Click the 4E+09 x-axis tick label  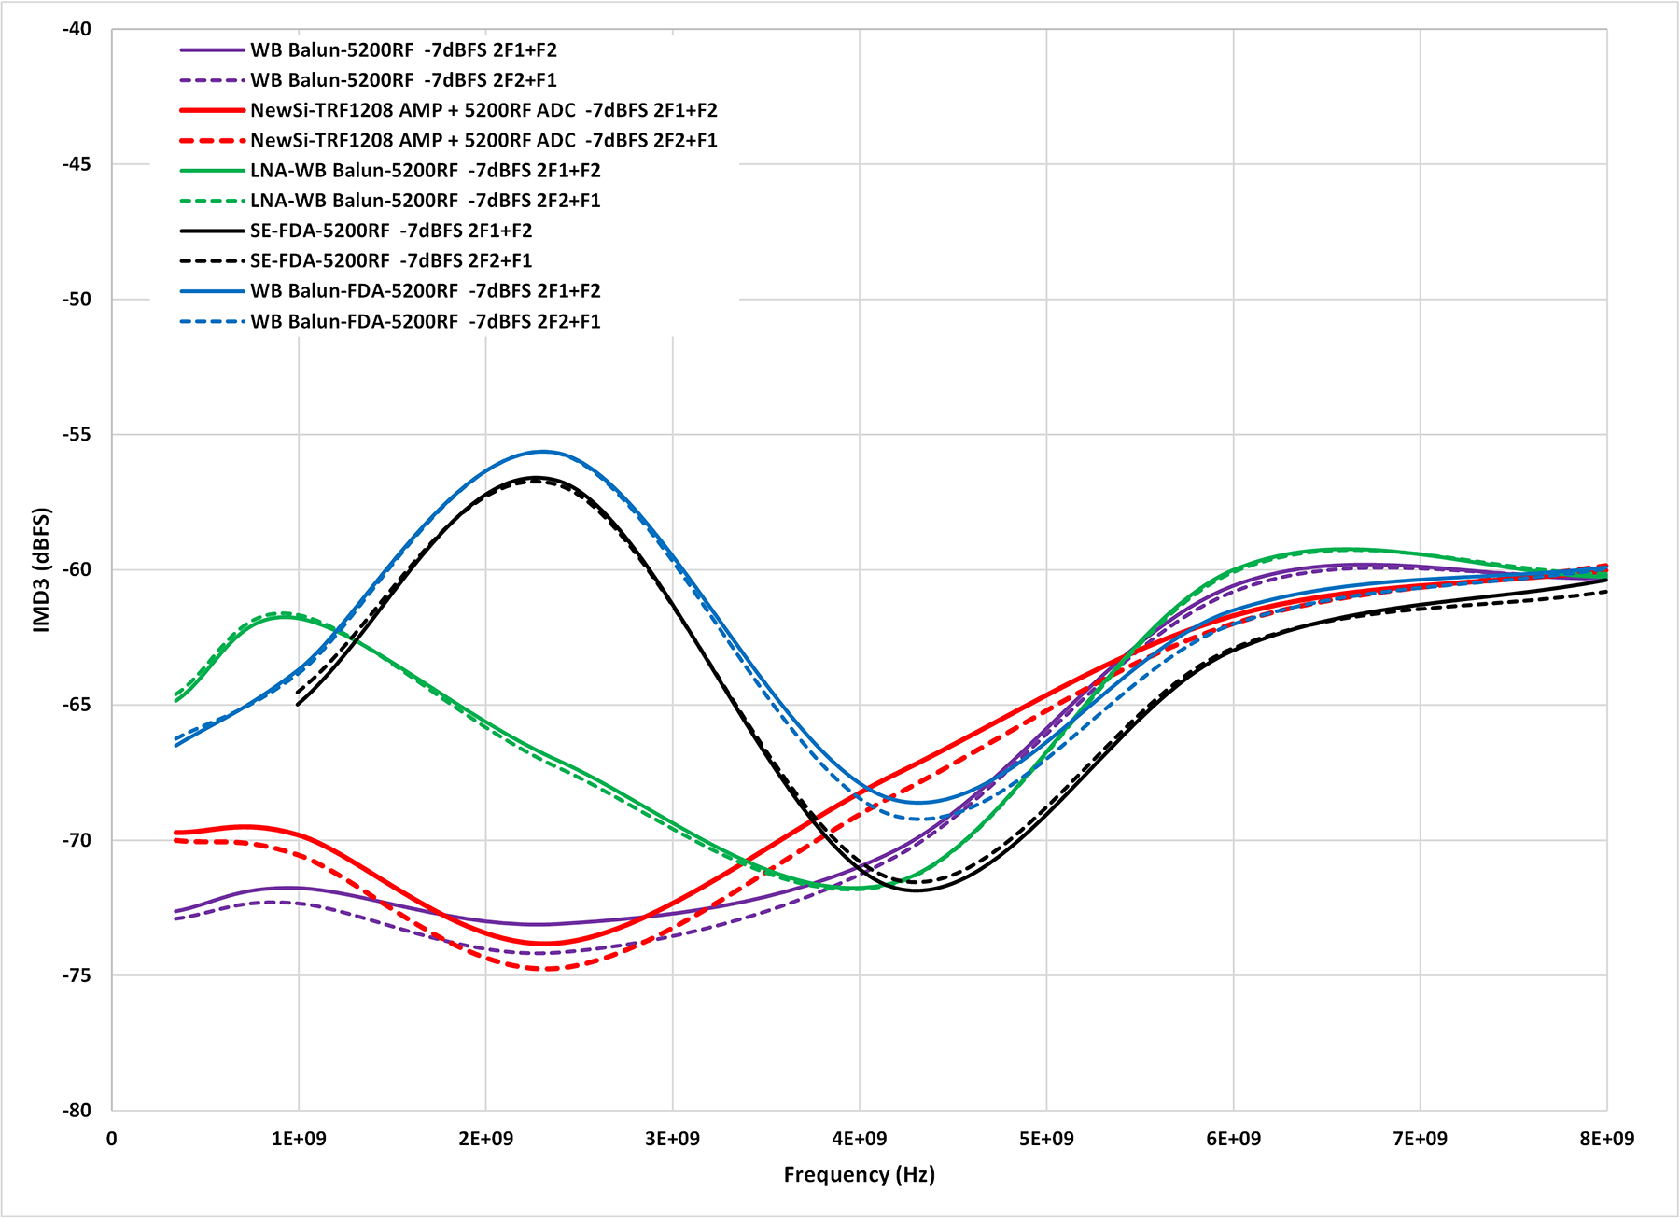coord(860,1139)
